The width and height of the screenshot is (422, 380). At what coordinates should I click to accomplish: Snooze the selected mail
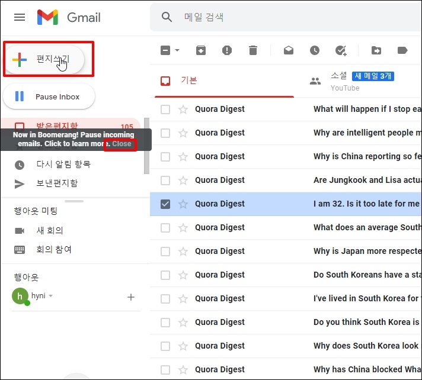pos(315,50)
